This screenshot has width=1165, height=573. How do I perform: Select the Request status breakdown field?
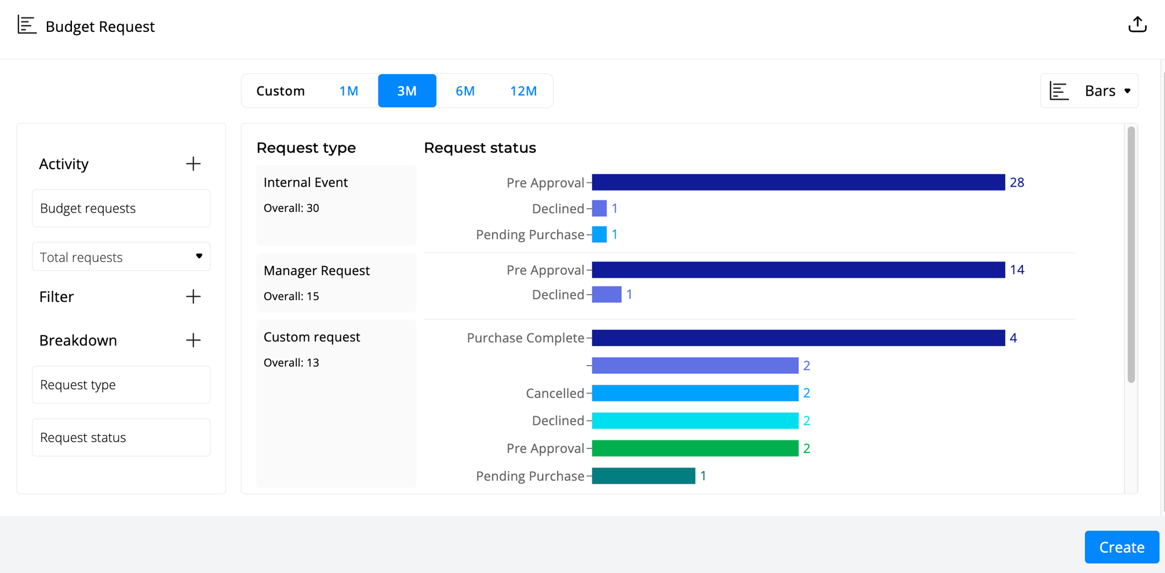point(121,437)
